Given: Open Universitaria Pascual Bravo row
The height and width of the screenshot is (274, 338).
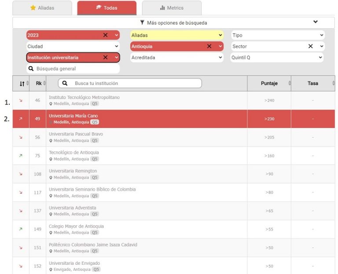Looking at the screenshot, I should pyautogui.click(x=76, y=134).
